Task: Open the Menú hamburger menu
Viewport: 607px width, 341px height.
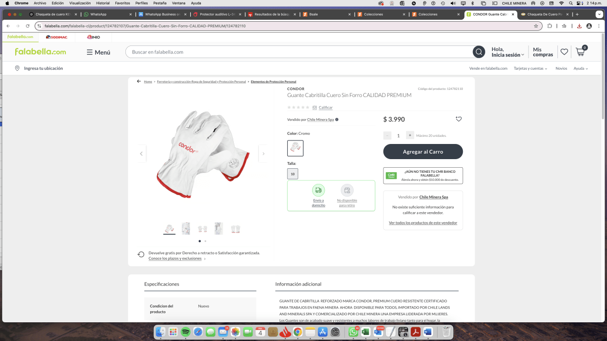Action: 98,52
